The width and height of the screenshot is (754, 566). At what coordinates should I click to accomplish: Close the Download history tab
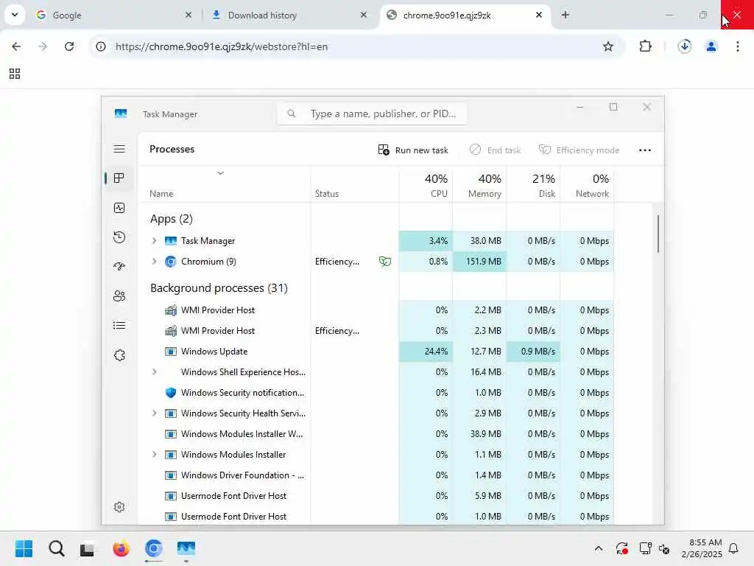(x=364, y=15)
